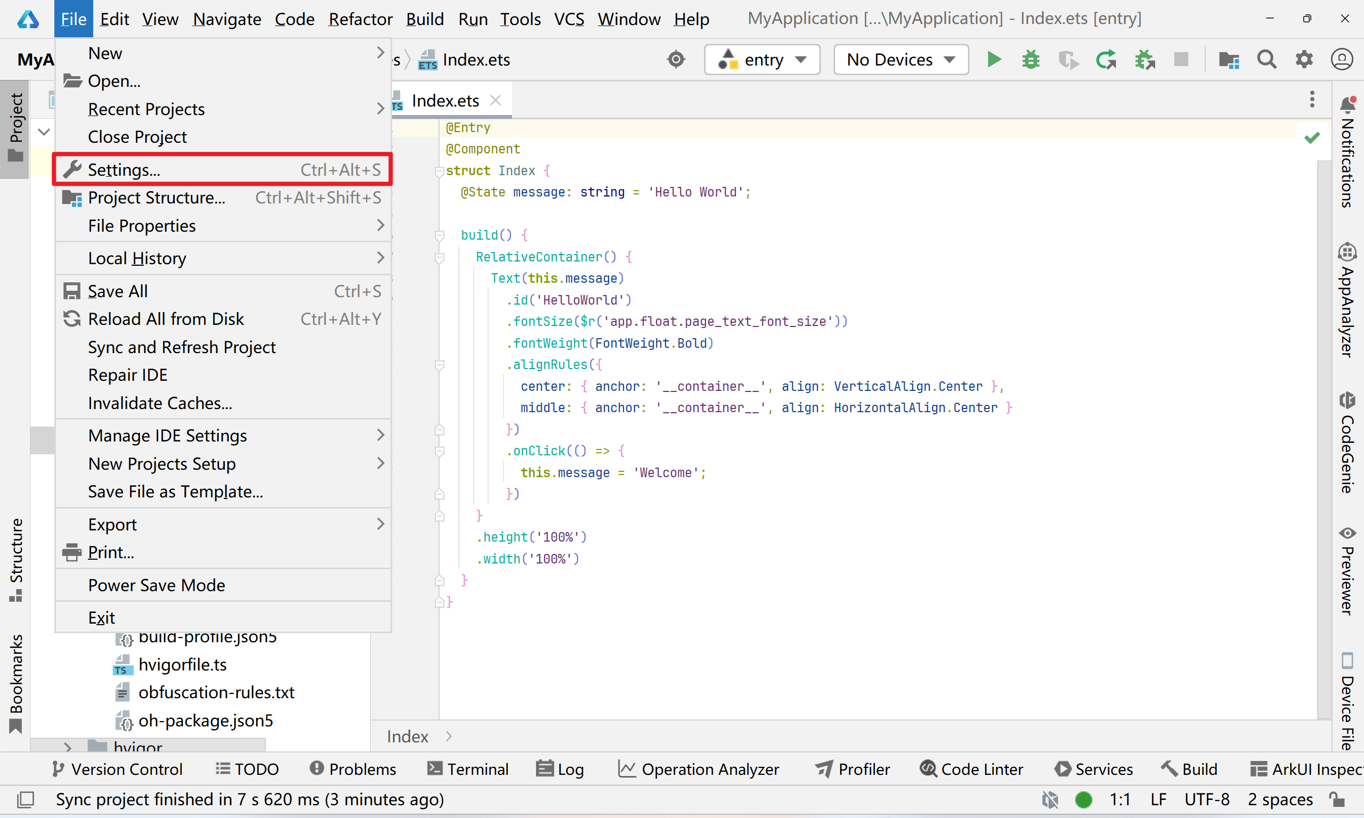Open the AppAnalyzer side panel
Viewport: 1364px width, 818px height.
1347,300
